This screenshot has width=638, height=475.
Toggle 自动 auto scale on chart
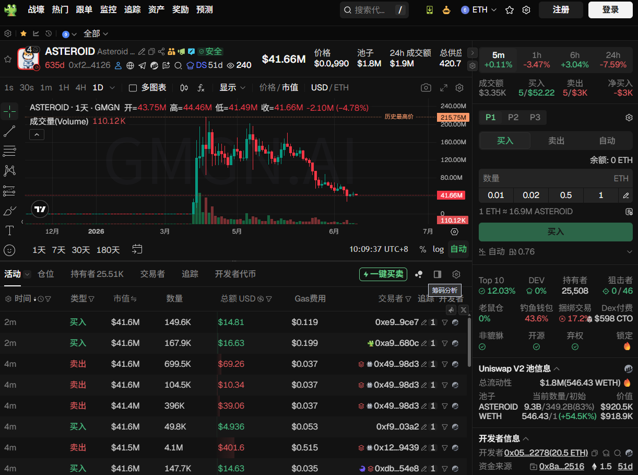(458, 249)
